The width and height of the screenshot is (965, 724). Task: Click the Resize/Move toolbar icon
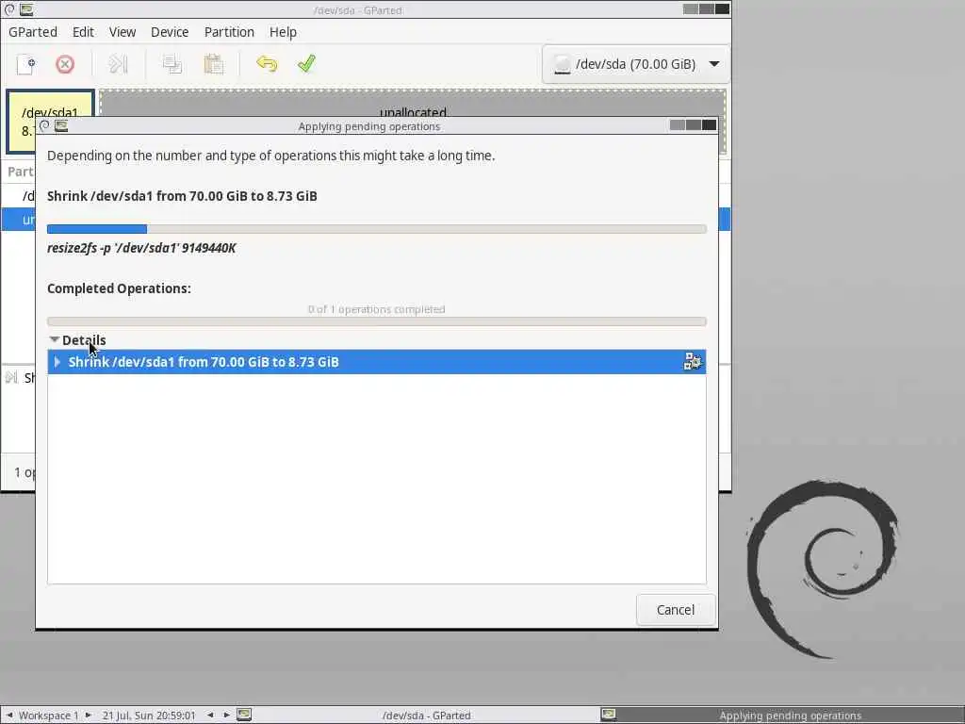[x=118, y=64]
